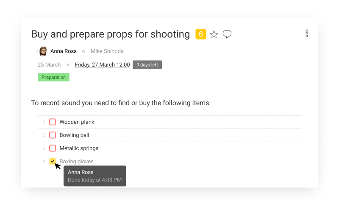
Task: Check the Bowling ball checkbox
Action: (x=53, y=135)
